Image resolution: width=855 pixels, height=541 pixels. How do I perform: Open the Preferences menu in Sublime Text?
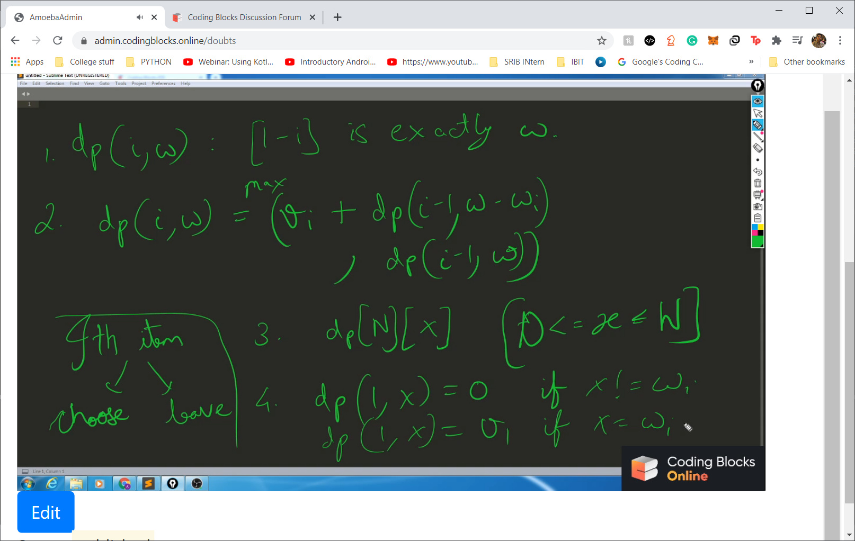tap(163, 84)
